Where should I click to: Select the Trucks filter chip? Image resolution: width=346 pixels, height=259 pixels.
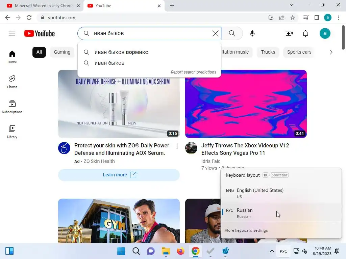[268, 52]
